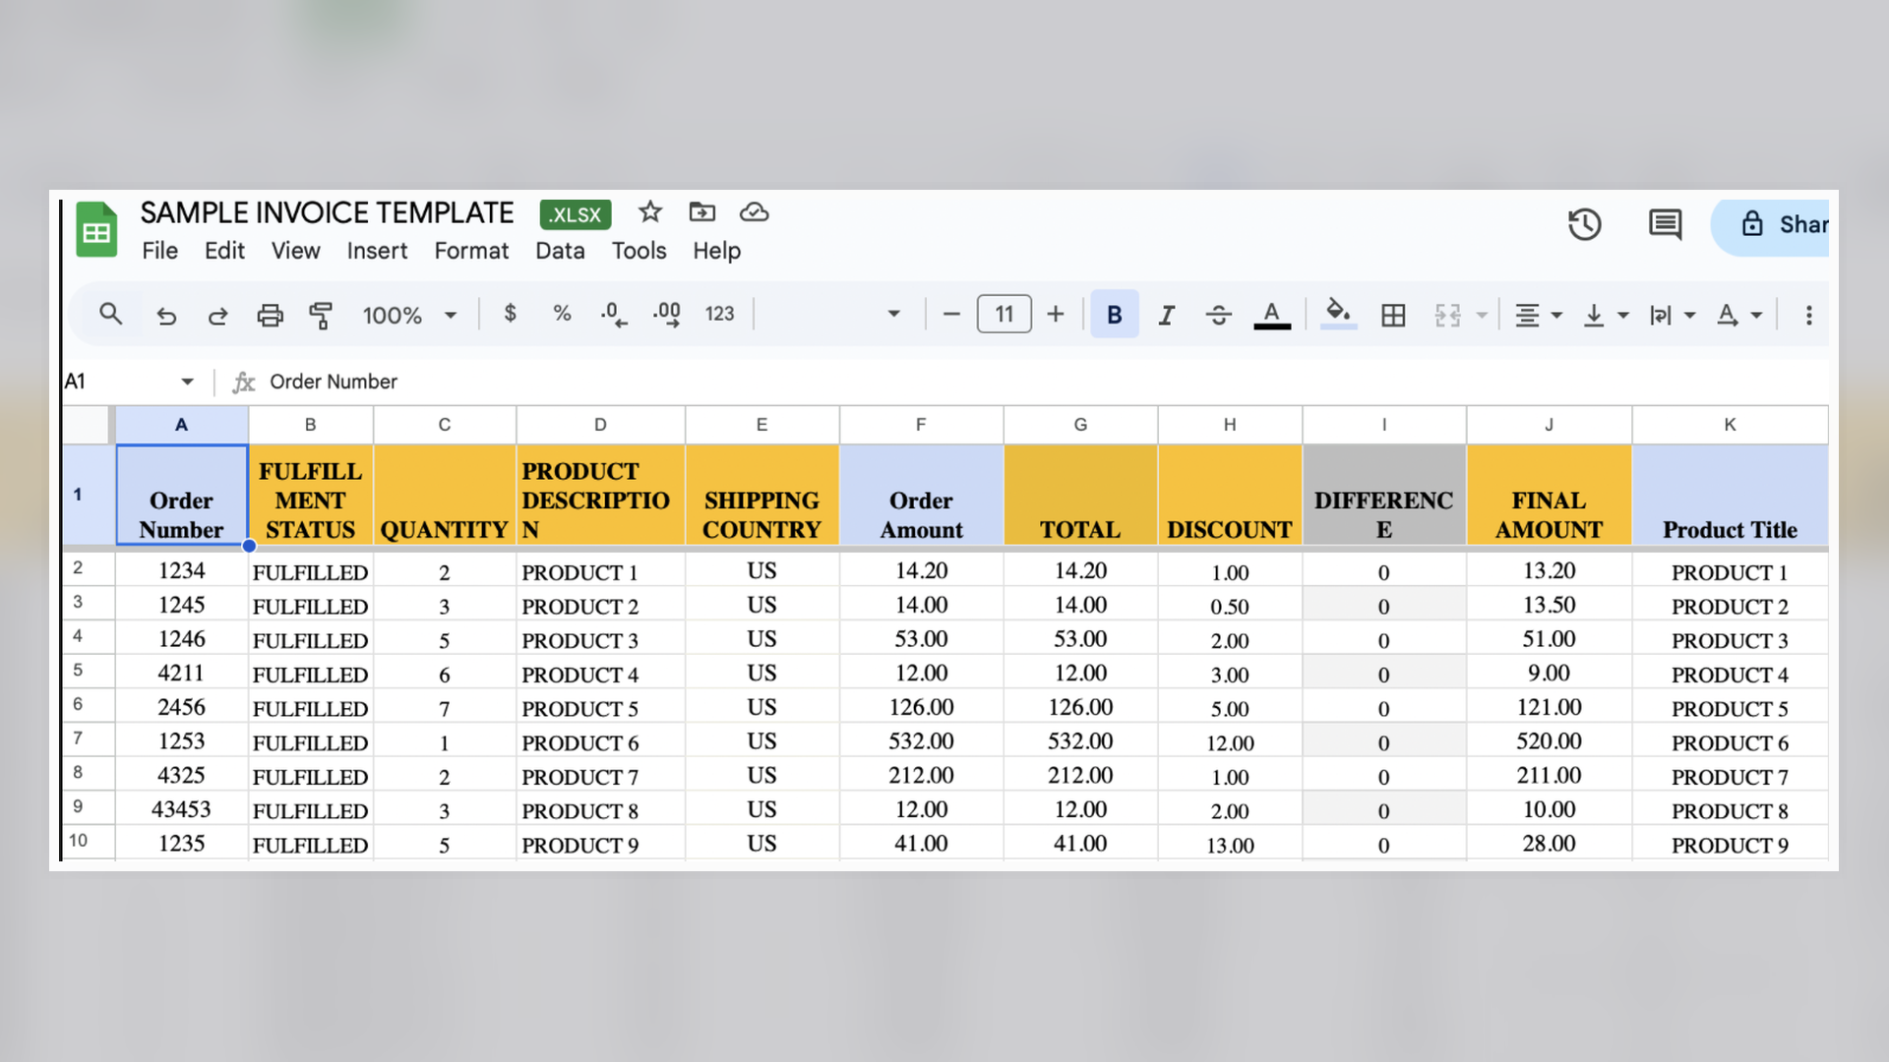Decrease font size with minus button
Screen dimensions: 1889x1062
pos(950,315)
